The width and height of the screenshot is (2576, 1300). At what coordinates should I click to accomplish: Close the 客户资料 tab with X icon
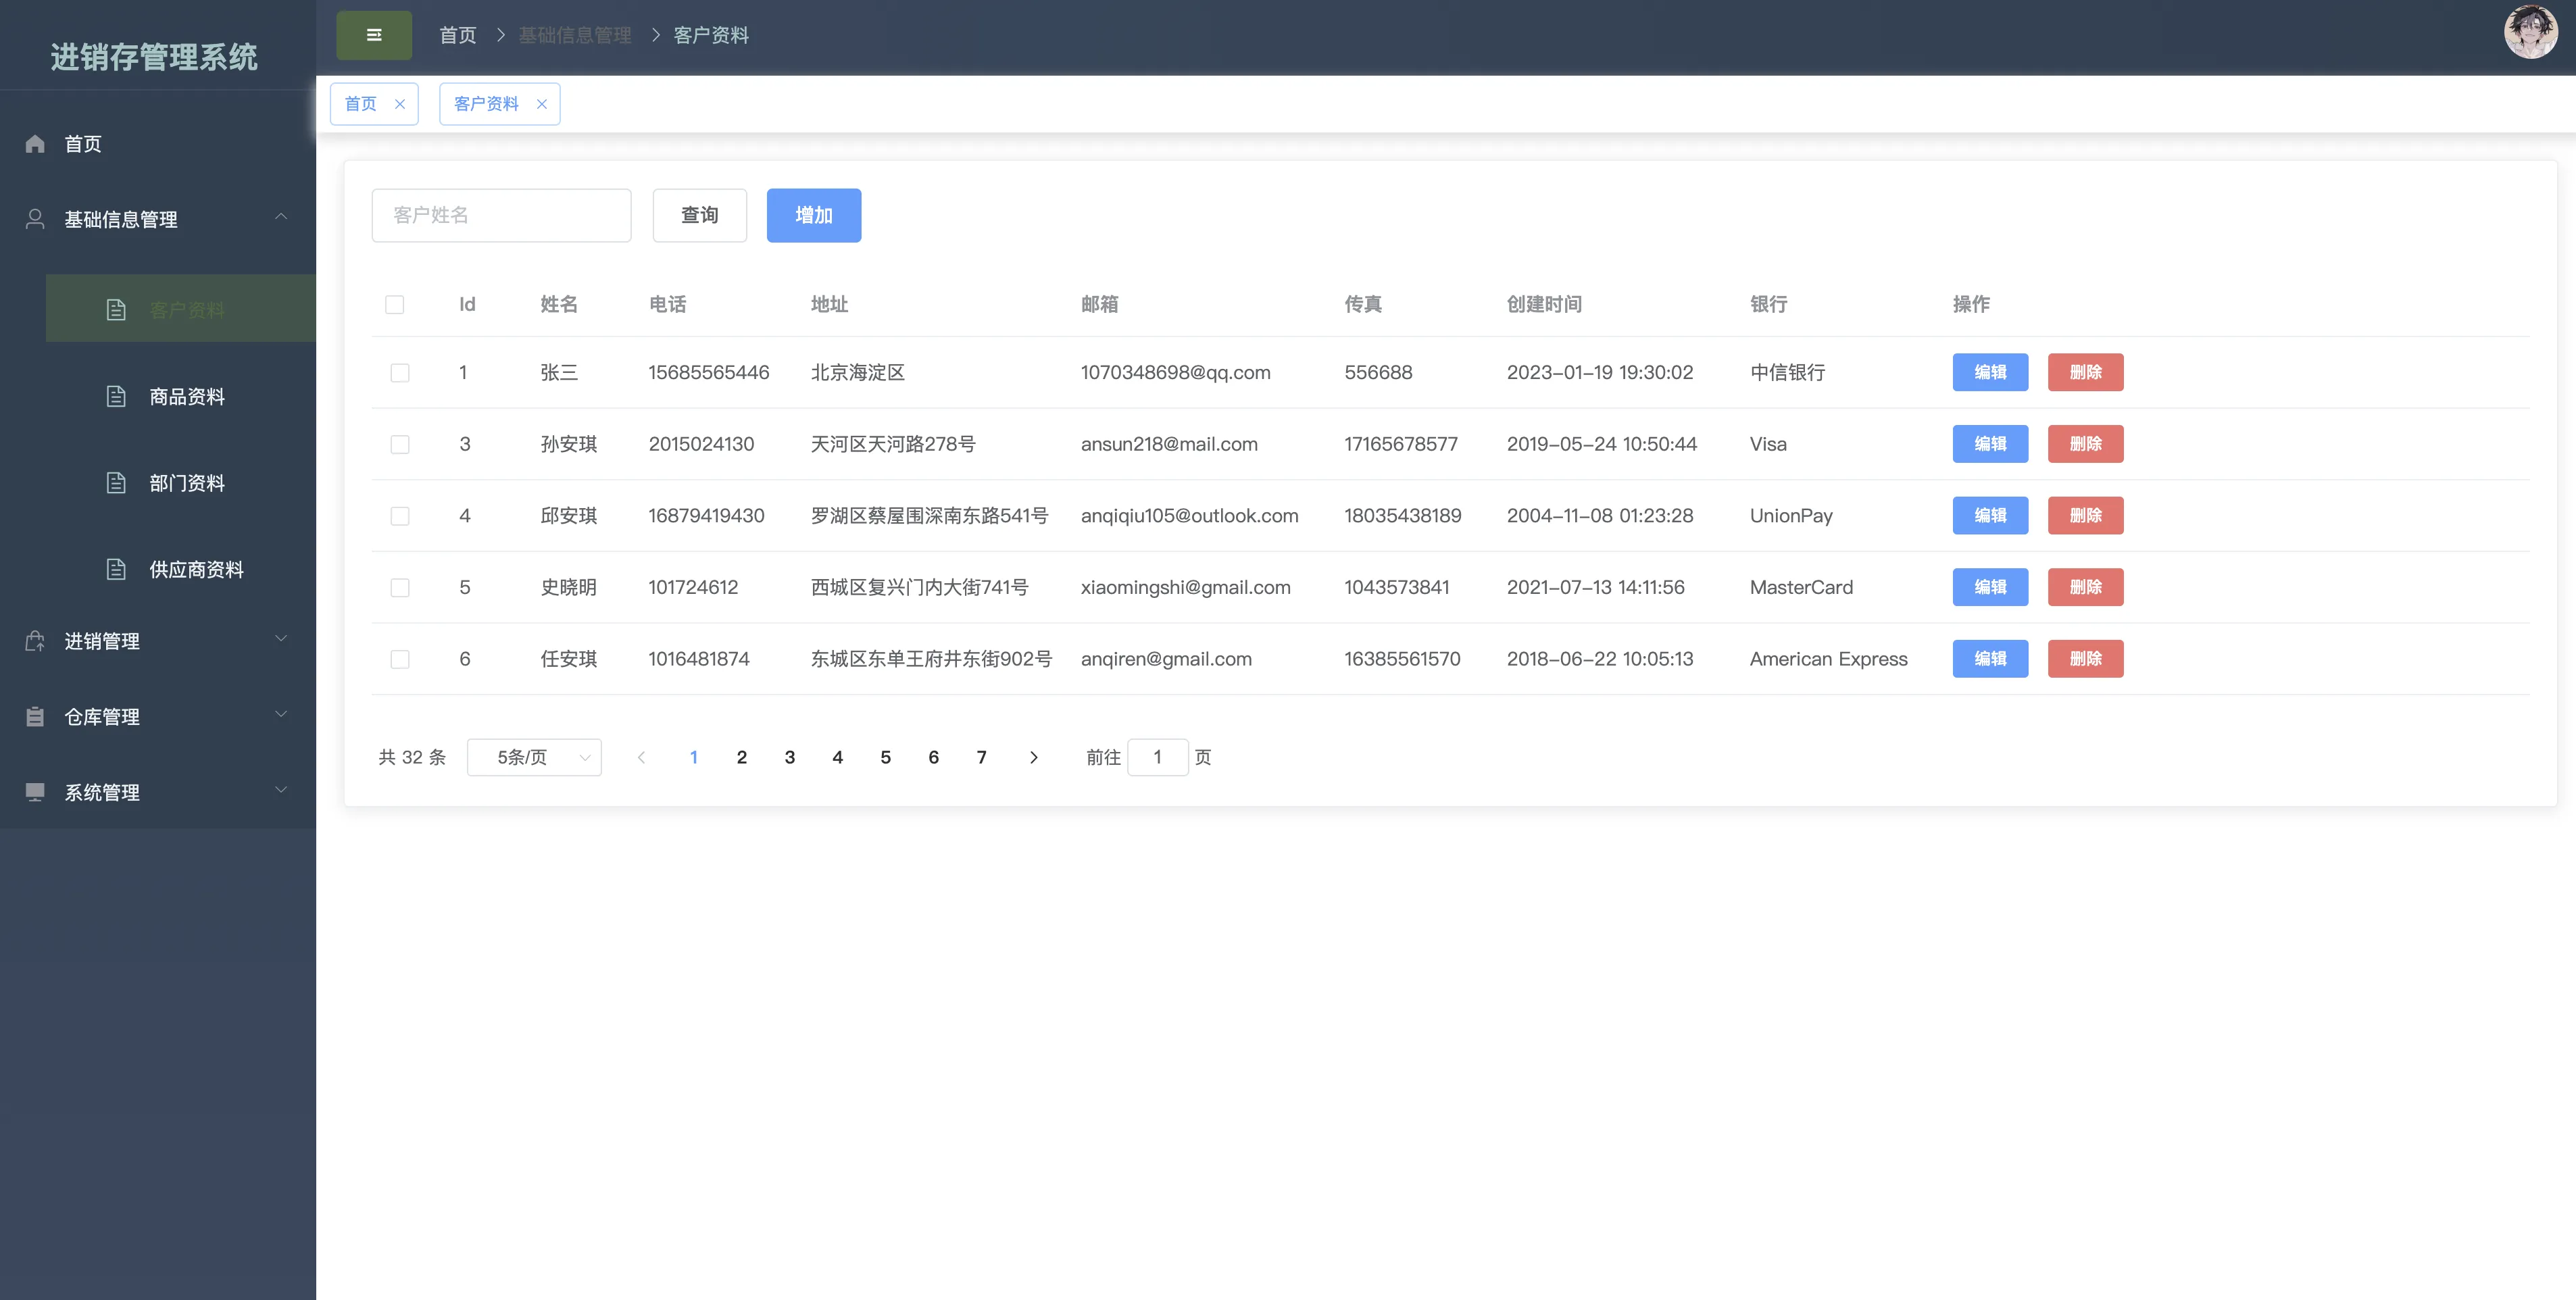coord(542,104)
